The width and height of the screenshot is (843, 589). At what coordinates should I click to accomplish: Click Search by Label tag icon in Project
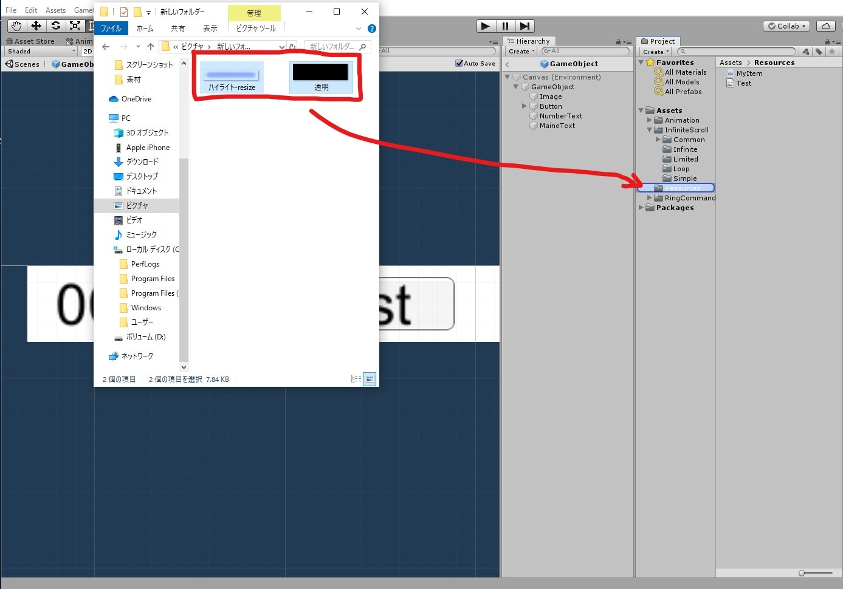[x=819, y=52]
